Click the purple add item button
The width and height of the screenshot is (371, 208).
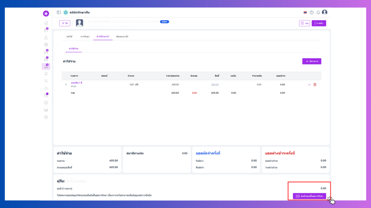click(312, 61)
